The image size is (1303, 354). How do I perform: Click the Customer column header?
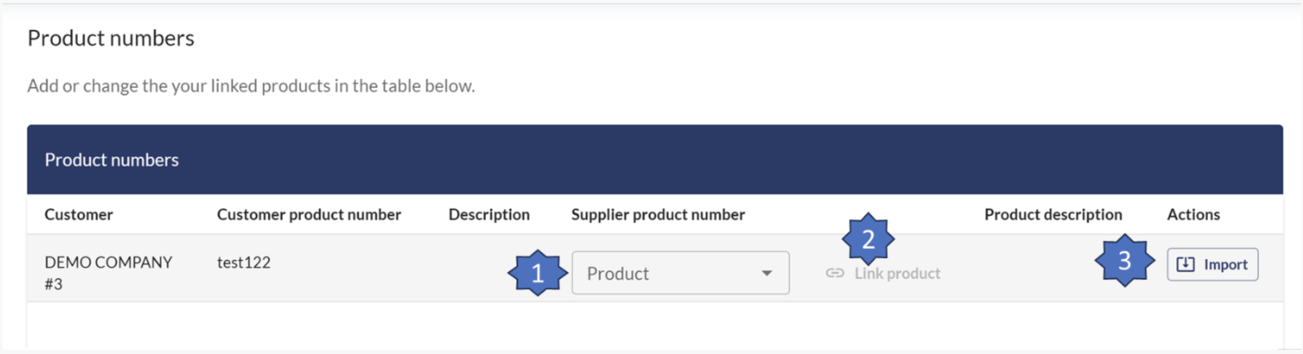point(79,215)
